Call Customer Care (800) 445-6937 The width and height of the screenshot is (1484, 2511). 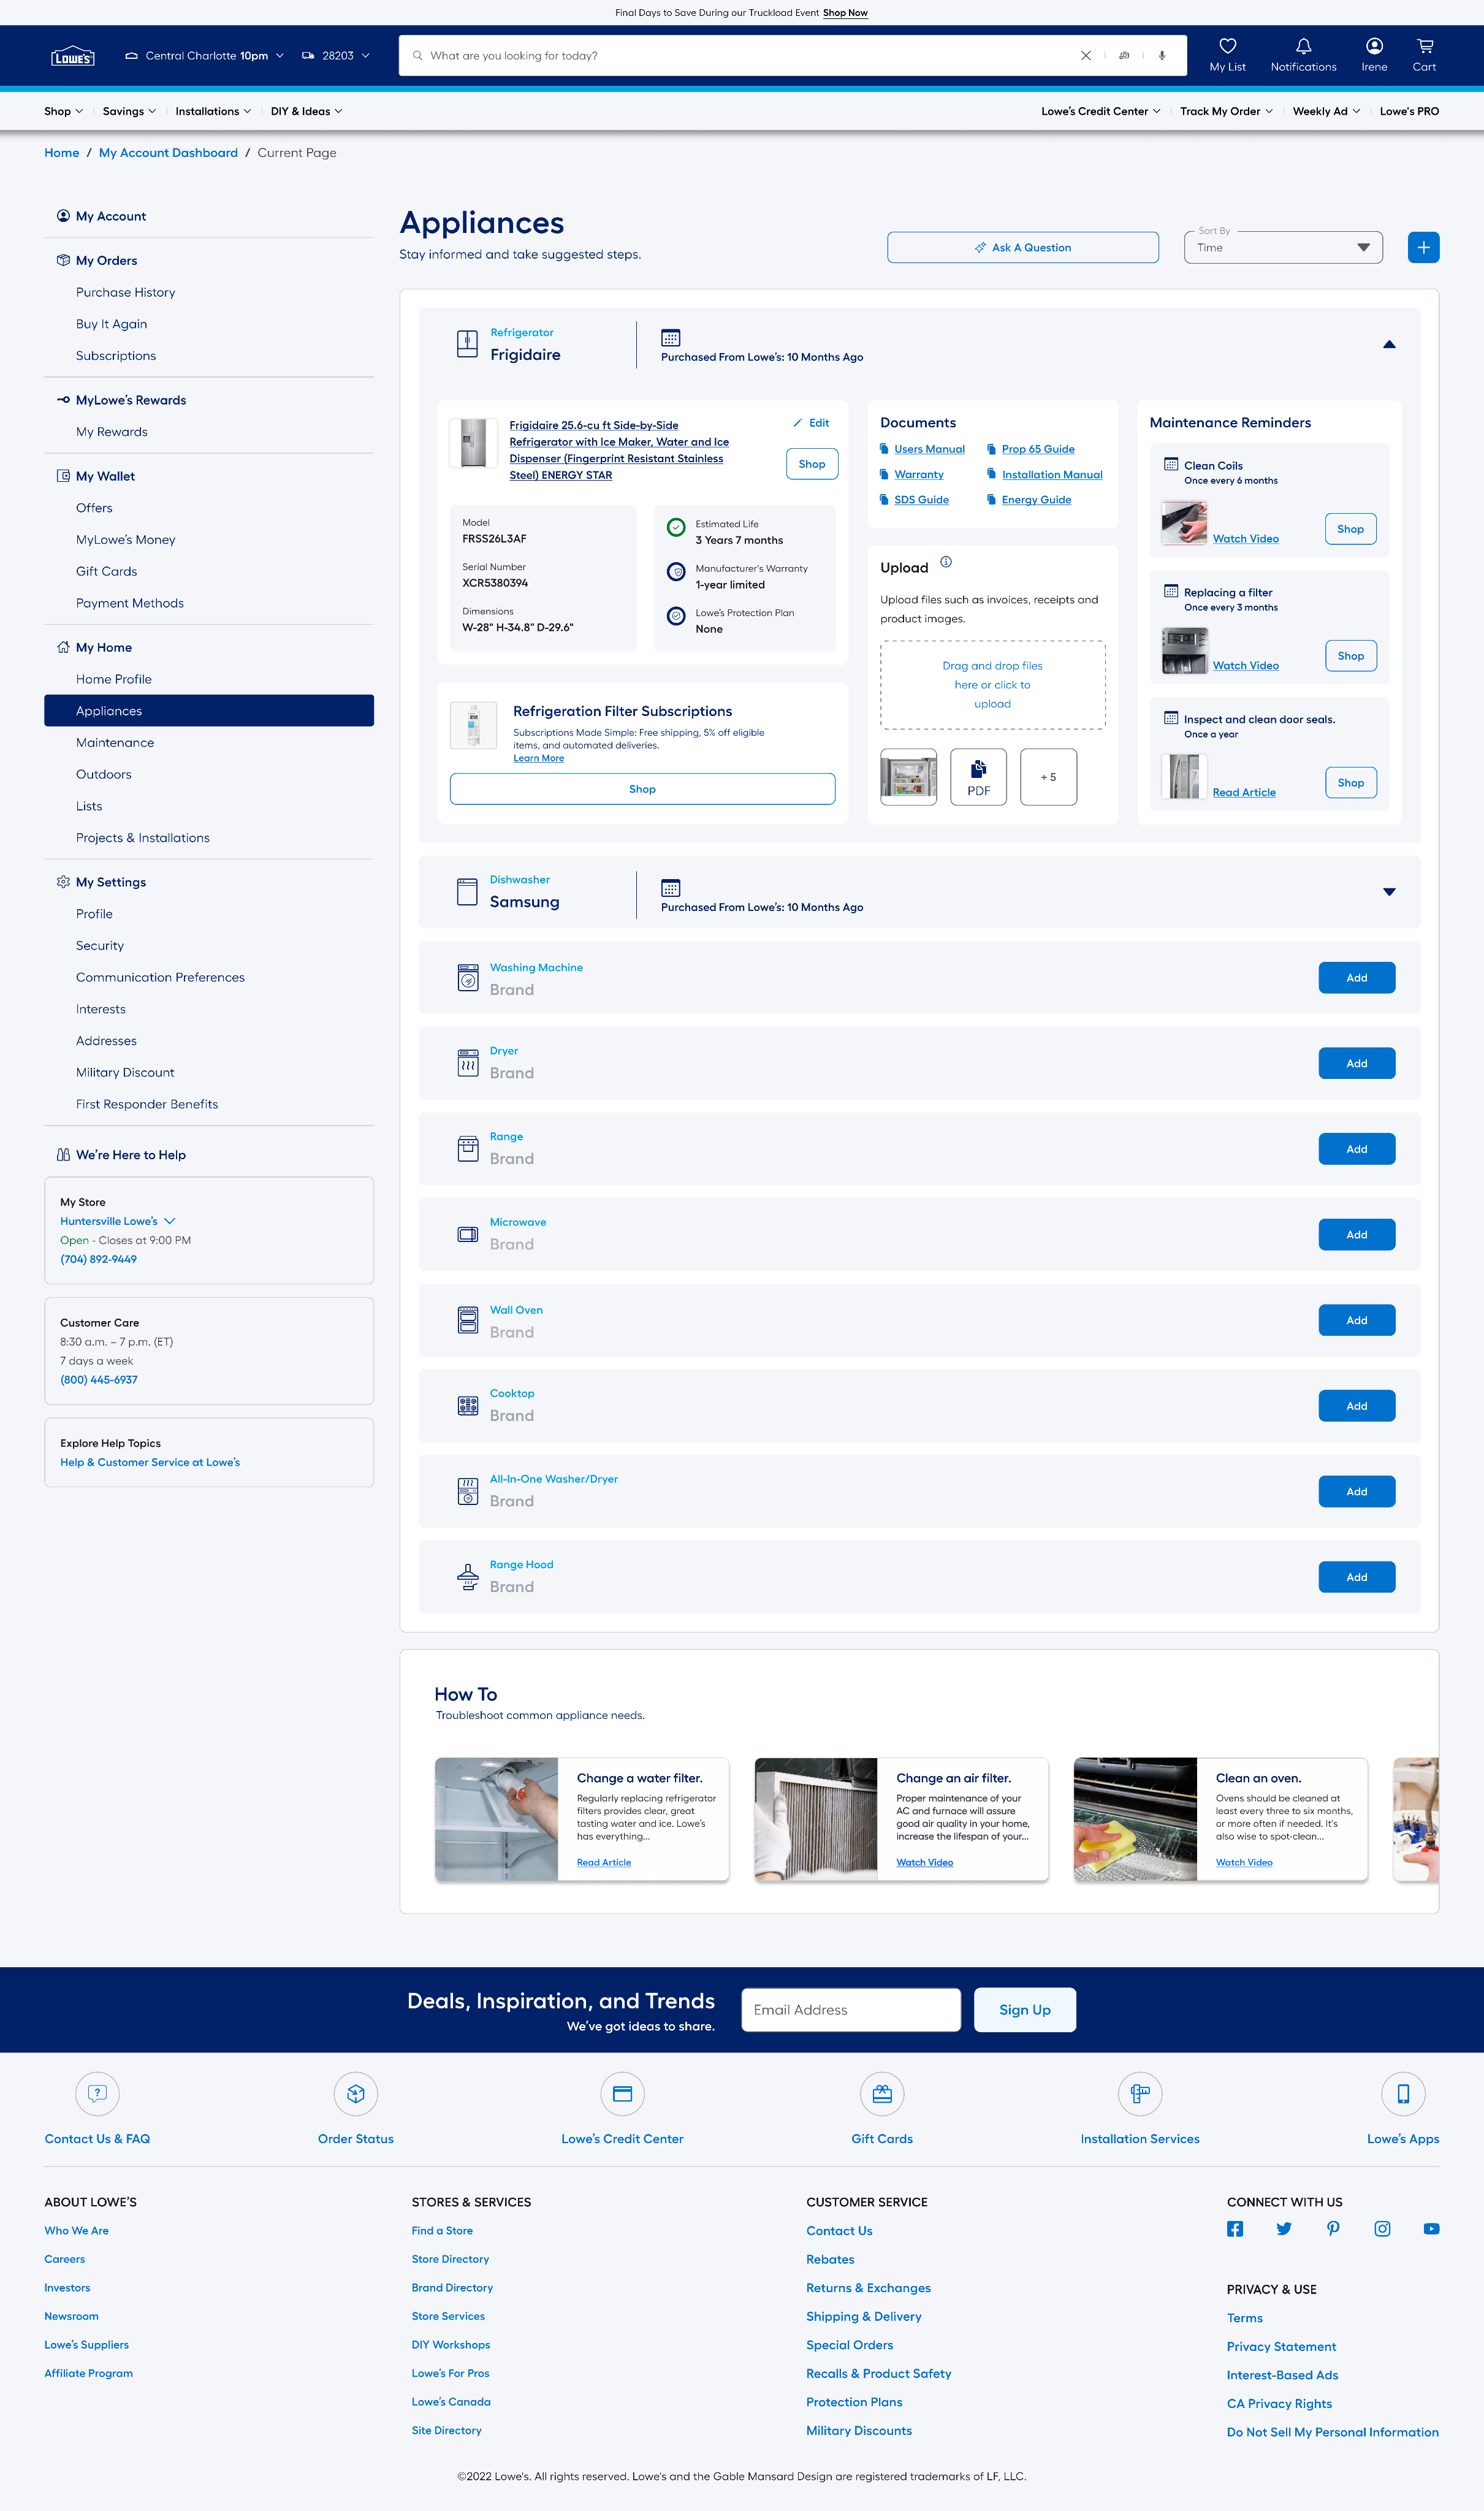click(x=99, y=1380)
